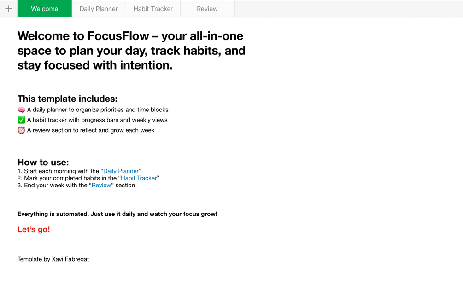Click the plus icon to add a sheet
Screen dimensions: 463x285
(x=8, y=9)
